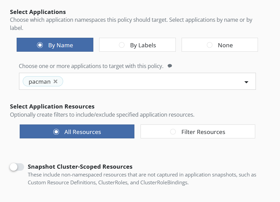Select the By Name option
The width and height of the screenshot is (280, 202).
(x=55, y=45)
